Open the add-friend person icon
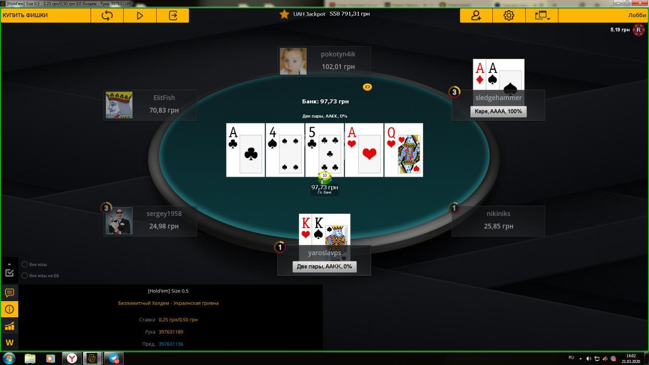This screenshot has height=365, width=649. click(x=476, y=15)
